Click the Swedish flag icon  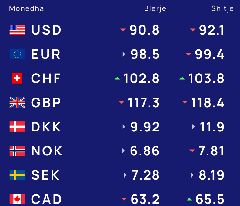point(17,175)
